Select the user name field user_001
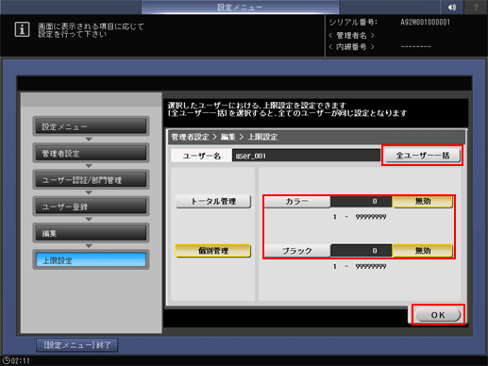This screenshot has height=366, width=488. [306, 156]
